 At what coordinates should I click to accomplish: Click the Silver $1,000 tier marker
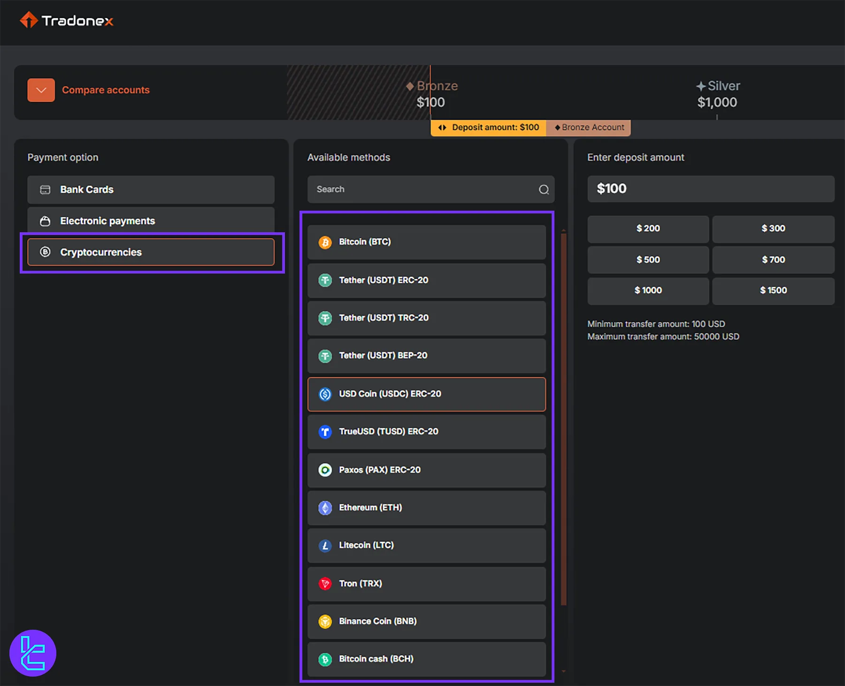(718, 94)
